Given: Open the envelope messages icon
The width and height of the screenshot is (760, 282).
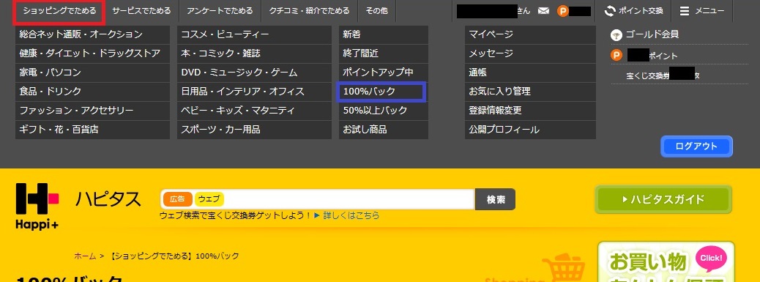Looking at the screenshot, I should coord(543,11).
